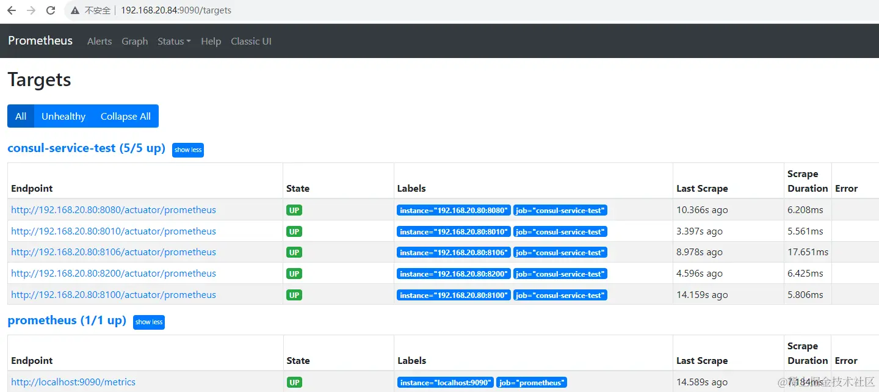Image resolution: width=879 pixels, height=392 pixels.
Task: Collapse prometheus group with show less
Action: coord(149,322)
